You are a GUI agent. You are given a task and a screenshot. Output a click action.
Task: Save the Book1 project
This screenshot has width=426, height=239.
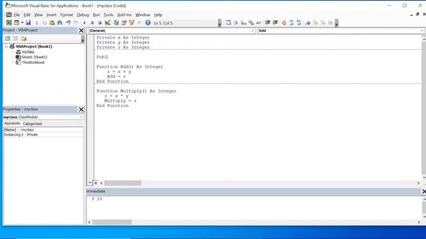click(x=28, y=23)
